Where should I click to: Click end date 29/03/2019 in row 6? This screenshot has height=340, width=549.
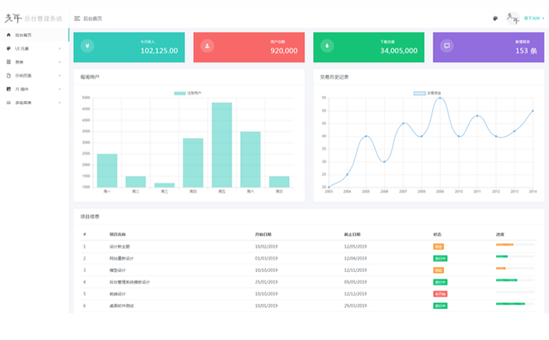point(355,306)
